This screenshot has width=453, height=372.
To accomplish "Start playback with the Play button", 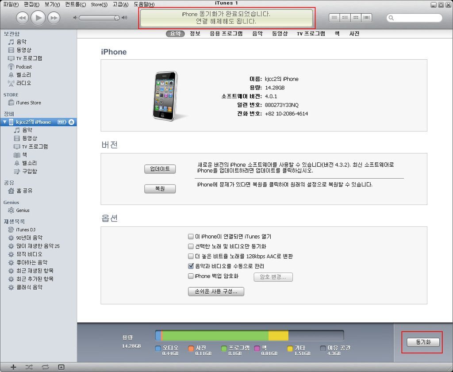I will [38, 18].
